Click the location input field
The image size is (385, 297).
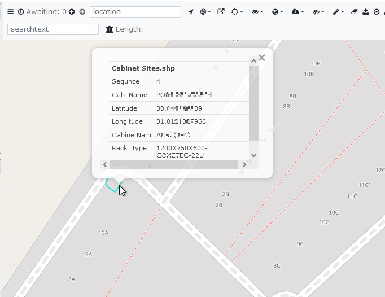coord(135,12)
